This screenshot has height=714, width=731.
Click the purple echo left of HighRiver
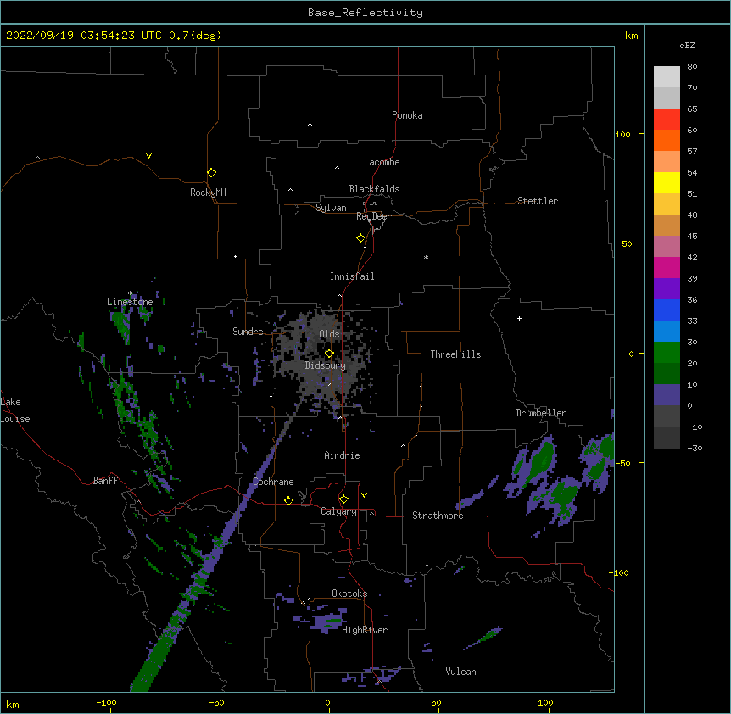pos(326,622)
